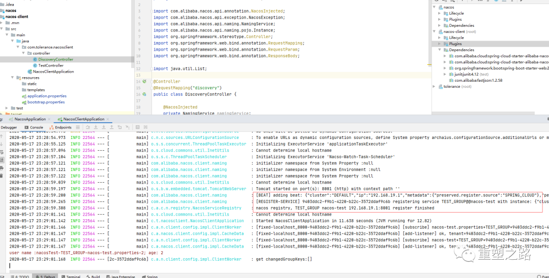Expand Plugins under nacos Maven module

coord(440,19)
